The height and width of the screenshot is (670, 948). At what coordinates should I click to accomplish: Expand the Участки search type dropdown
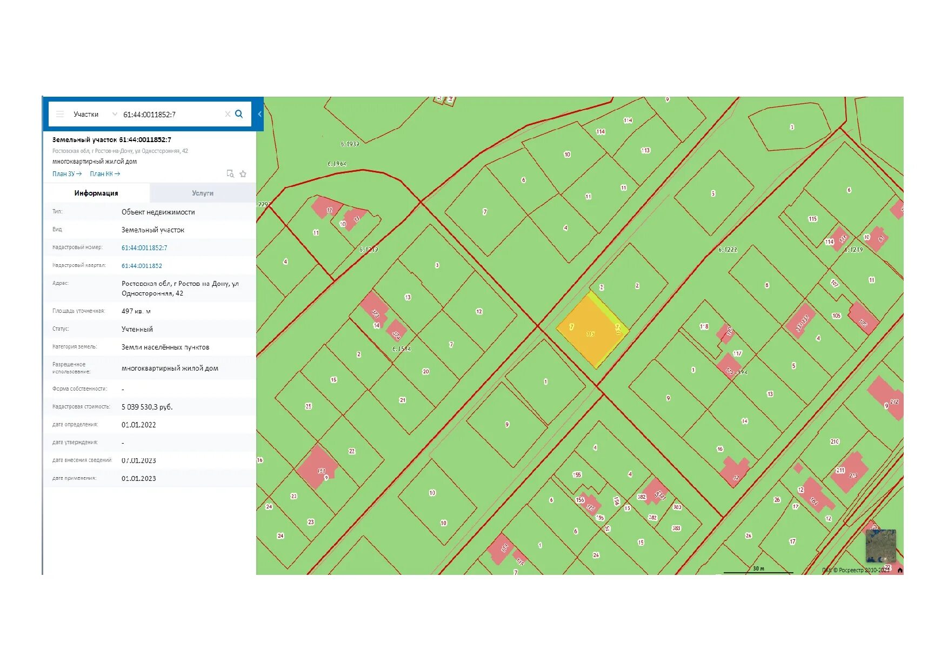point(115,115)
